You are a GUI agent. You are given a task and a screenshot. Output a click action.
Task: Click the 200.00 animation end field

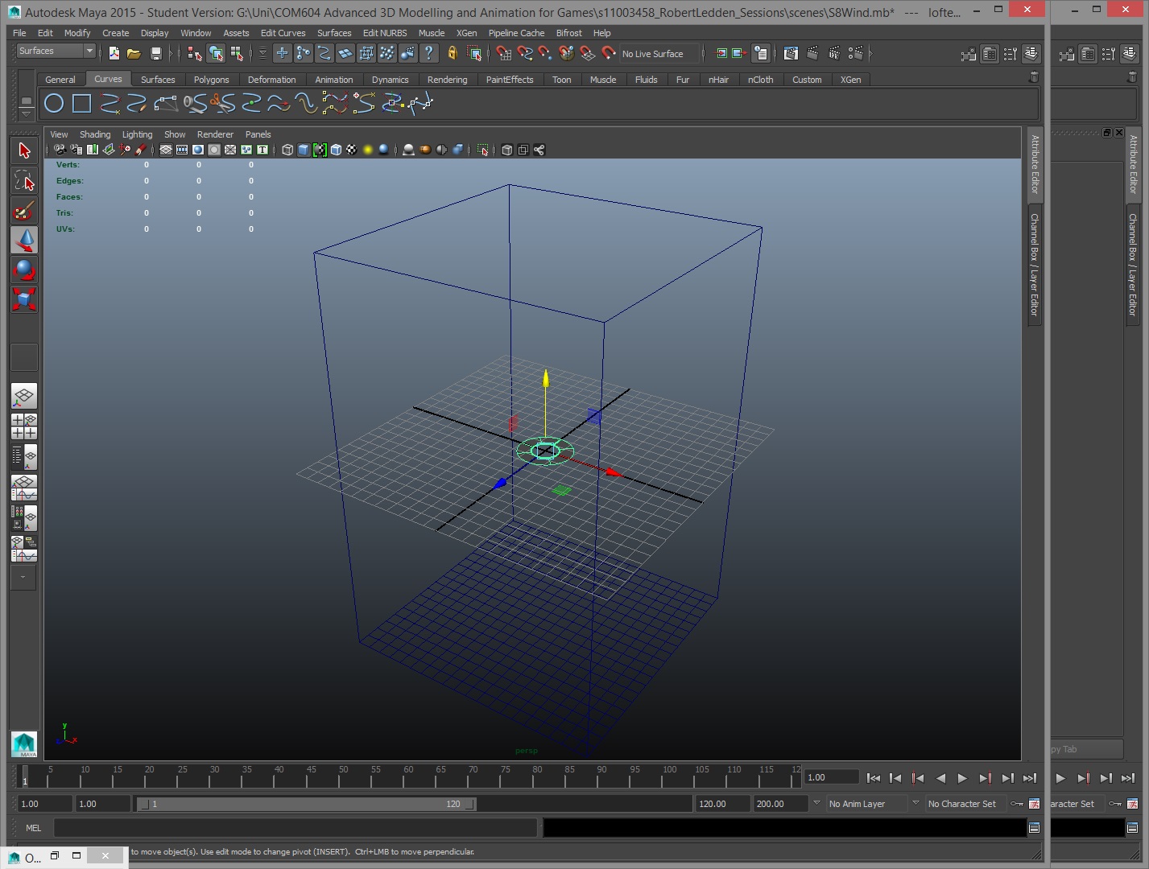(x=779, y=804)
